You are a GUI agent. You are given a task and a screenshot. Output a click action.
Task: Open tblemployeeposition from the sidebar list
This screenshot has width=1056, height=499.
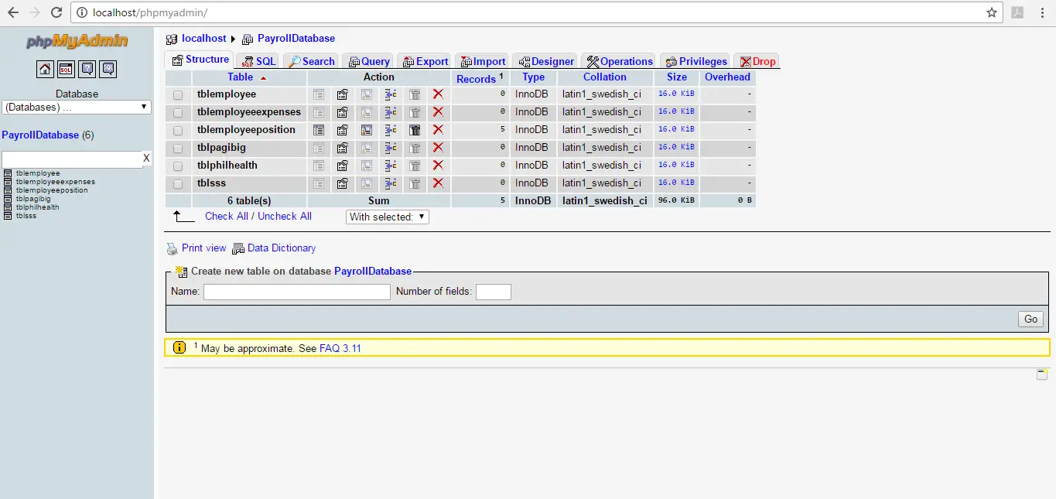coord(52,190)
